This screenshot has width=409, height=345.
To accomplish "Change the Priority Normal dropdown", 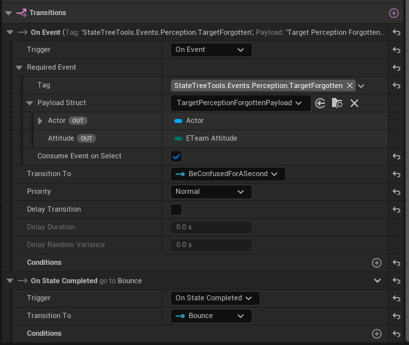I will point(211,192).
